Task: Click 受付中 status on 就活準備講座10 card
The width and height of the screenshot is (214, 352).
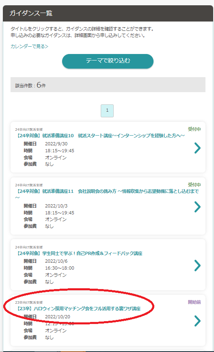Action: pos(194,129)
